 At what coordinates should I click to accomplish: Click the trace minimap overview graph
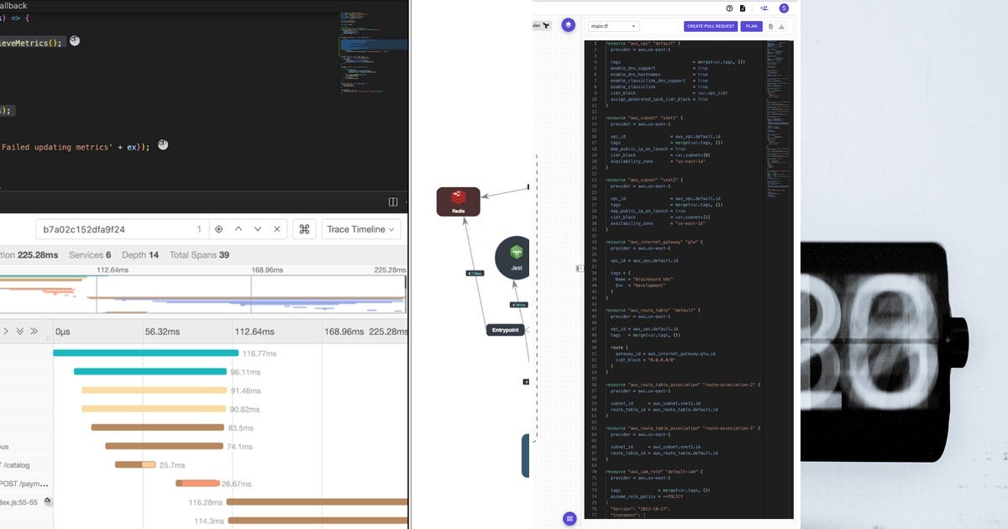coord(203,296)
